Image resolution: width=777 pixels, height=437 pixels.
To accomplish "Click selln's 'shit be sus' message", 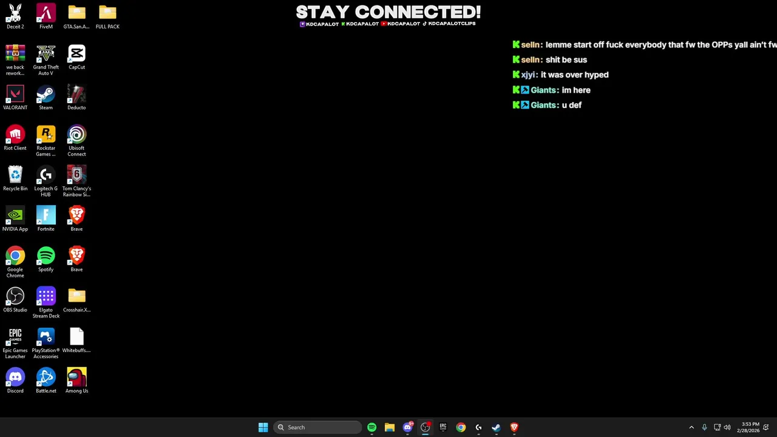I will 566,59.
